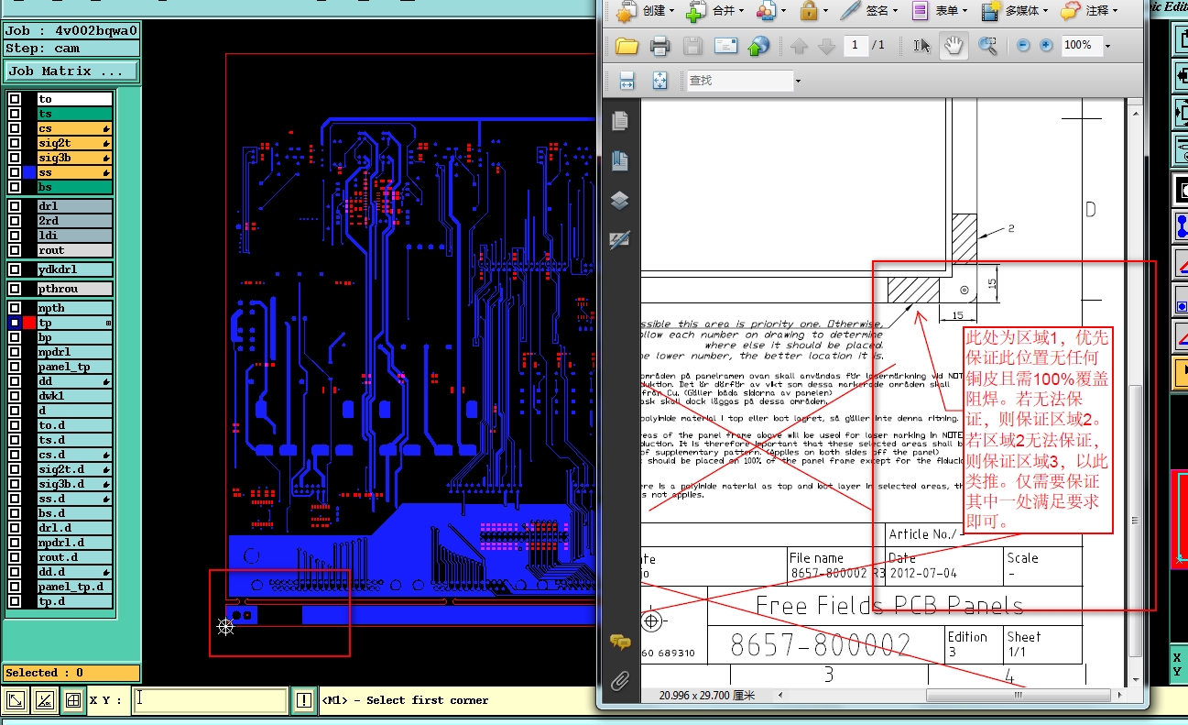Click the X Y coordinate input field
The height and width of the screenshot is (725, 1188).
(x=211, y=700)
